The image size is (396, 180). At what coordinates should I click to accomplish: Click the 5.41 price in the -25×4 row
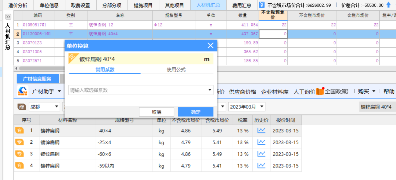[x=217, y=142]
